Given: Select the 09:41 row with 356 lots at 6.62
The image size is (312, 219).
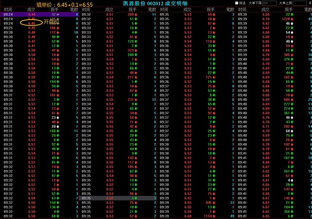Looking at the screenshot, I should [x=274, y=211].
